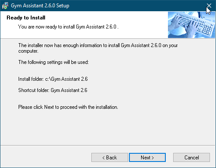Click the 'You are now ready to install' subtitle
The image size is (216, 168).
point(68,27)
